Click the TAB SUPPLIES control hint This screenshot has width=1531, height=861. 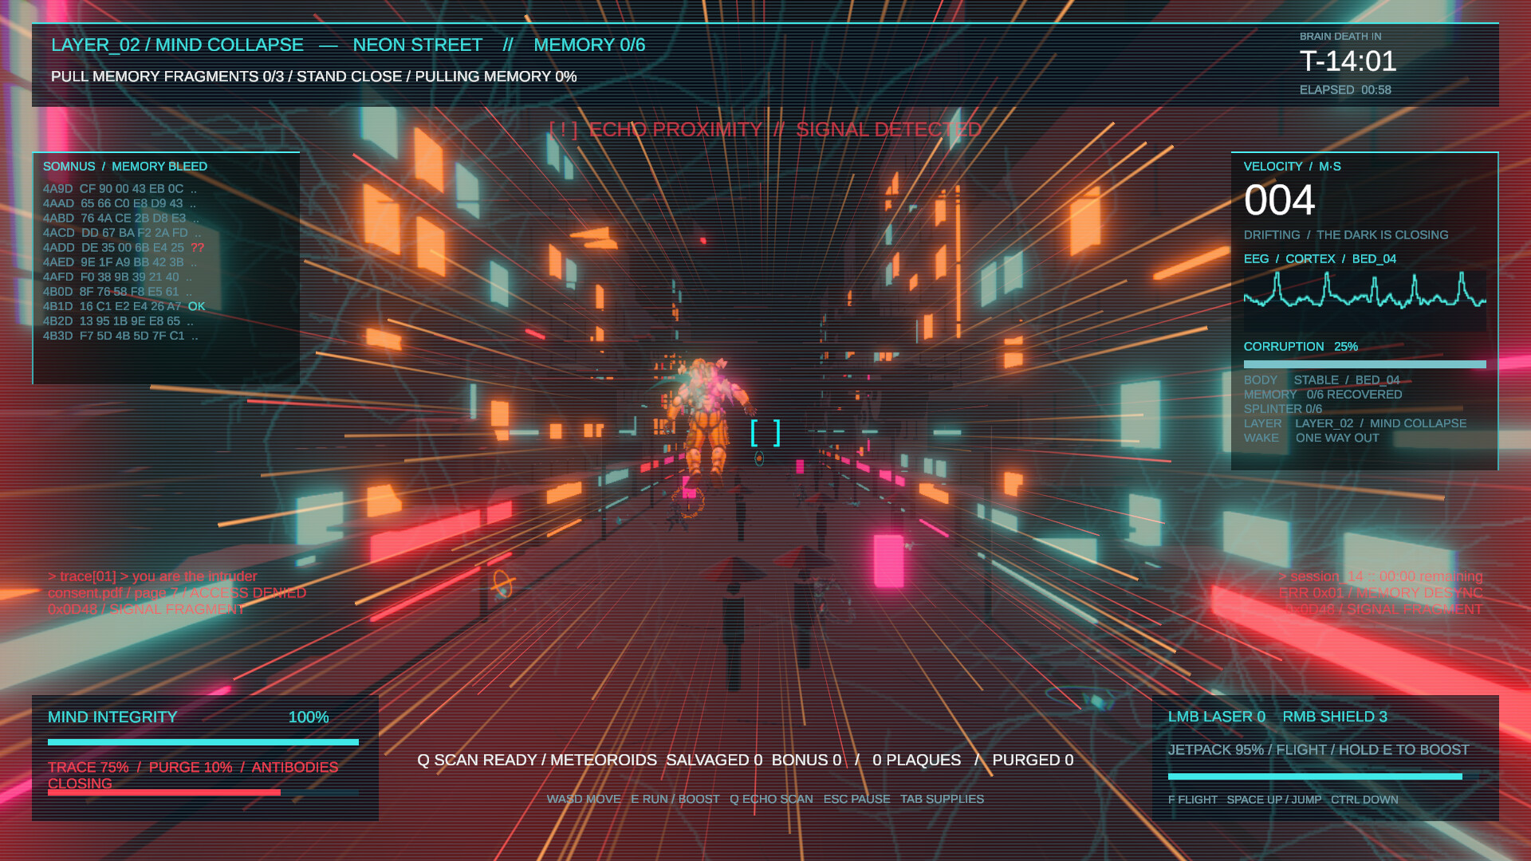tap(942, 799)
